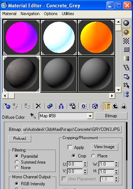The height and width of the screenshot is (189, 133).
Task: Select Pyramidal filtering option
Action: coord(17,156)
